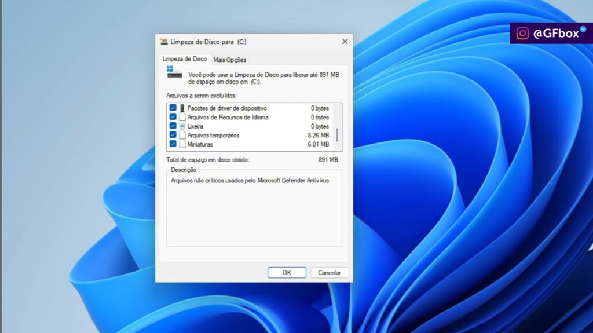This screenshot has width=593, height=333.
Task: Click the Arquivos de Recursos de Idioma file icon
Action: pyautogui.click(x=182, y=117)
